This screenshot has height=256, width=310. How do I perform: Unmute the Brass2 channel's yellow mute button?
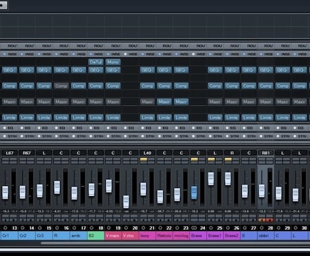(228, 159)
